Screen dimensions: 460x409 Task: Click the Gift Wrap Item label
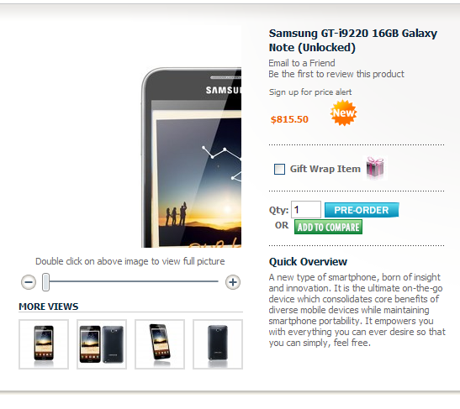click(325, 169)
